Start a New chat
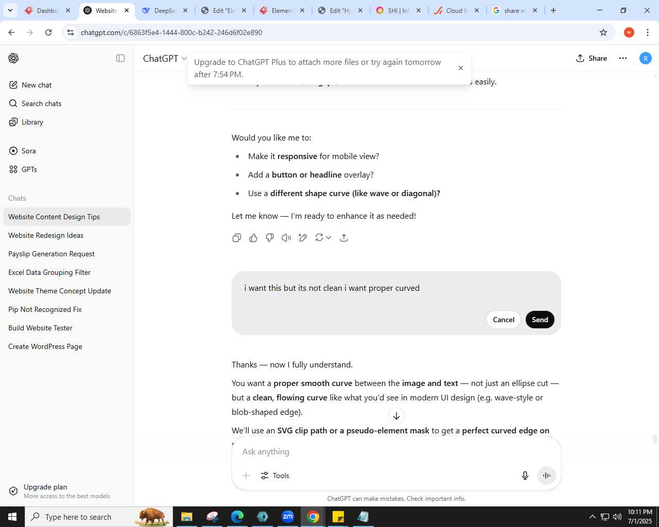The width and height of the screenshot is (659, 527). coord(67,85)
